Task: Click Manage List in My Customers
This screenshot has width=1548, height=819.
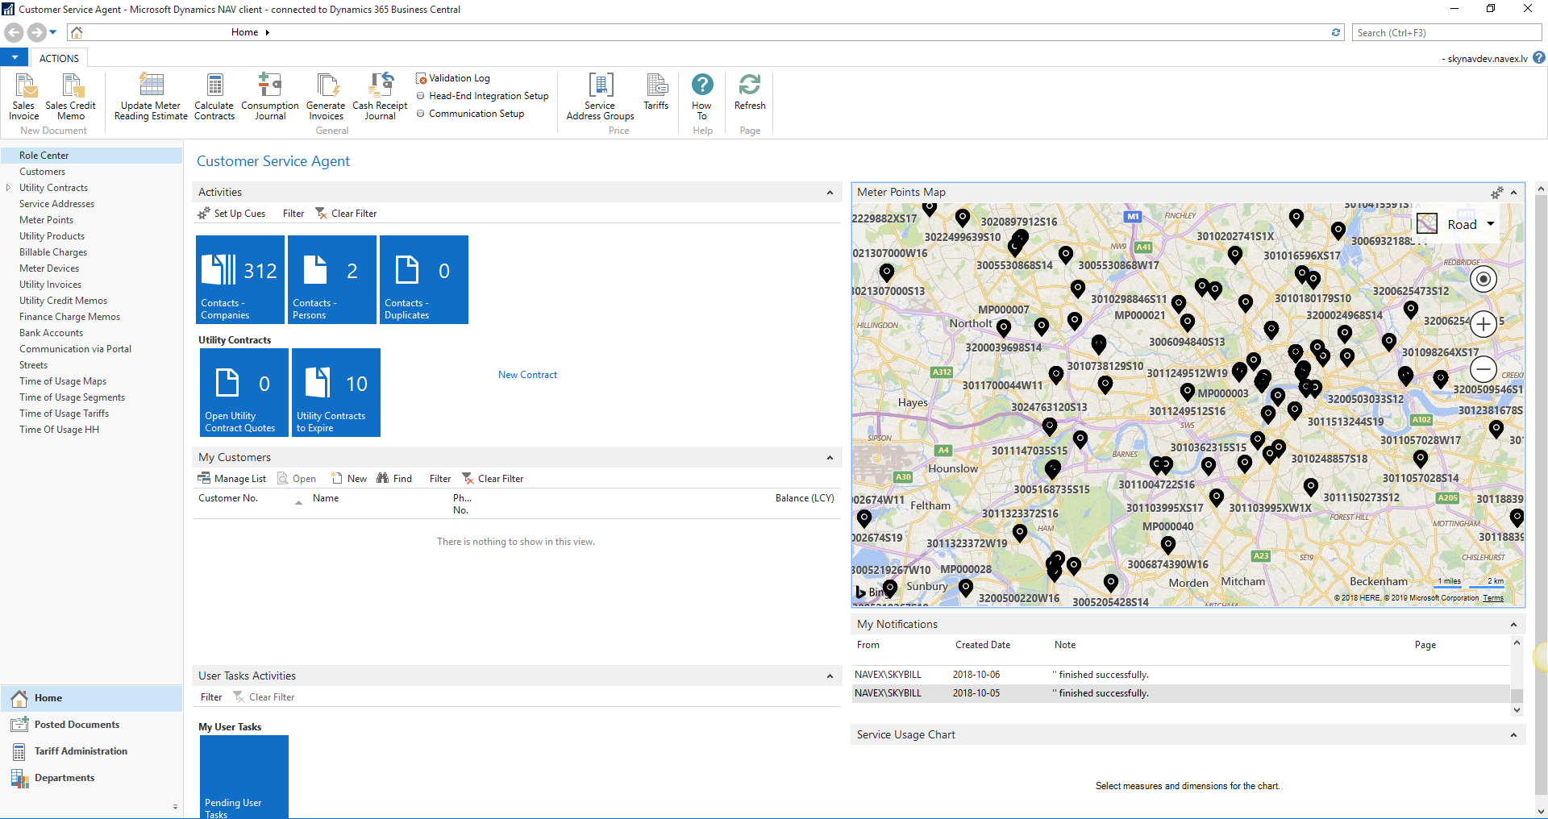Action: [x=232, y=479]
